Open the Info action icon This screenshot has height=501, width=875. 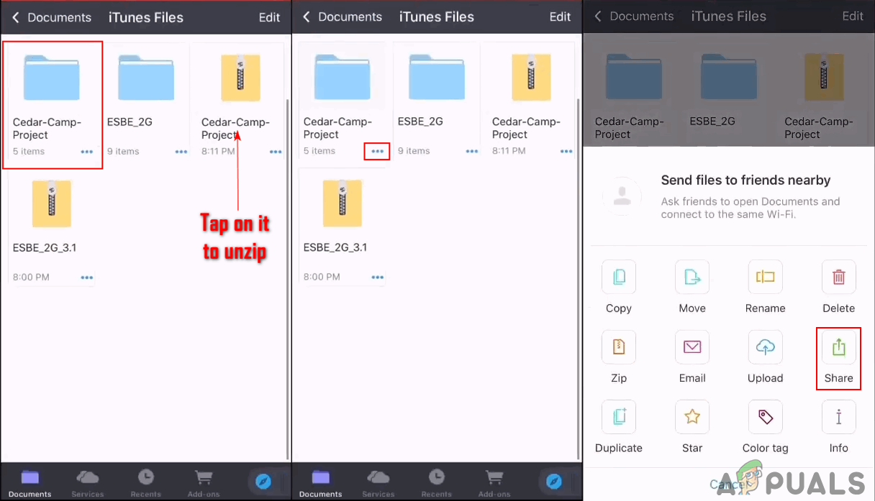pyautogui.click(x=838, y=417)
